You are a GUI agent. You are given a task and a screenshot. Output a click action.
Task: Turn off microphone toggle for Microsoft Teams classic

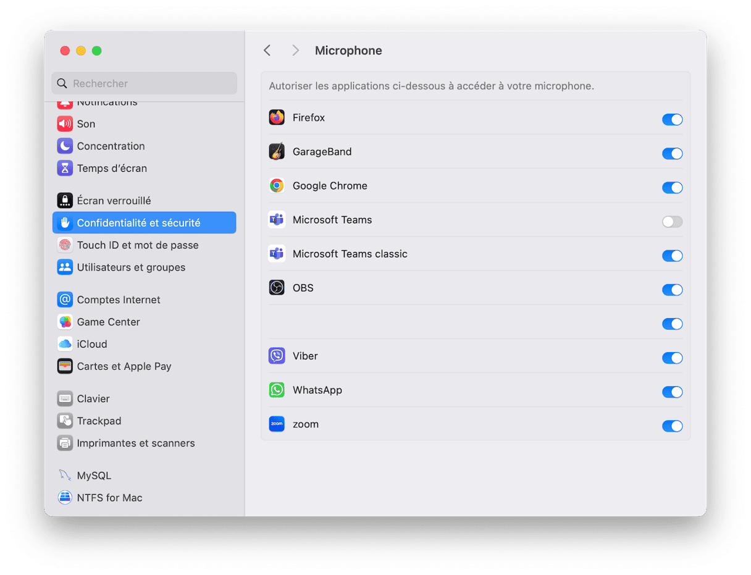tap(672, 256)
